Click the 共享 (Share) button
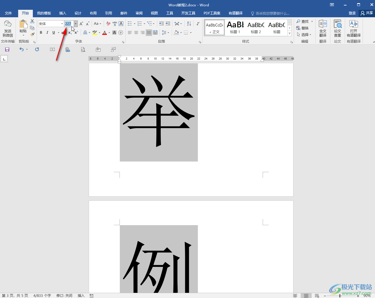 click(367, 13)
